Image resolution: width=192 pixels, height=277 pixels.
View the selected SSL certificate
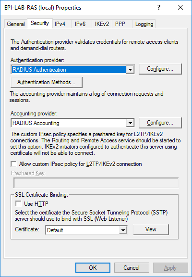point(151,229)
